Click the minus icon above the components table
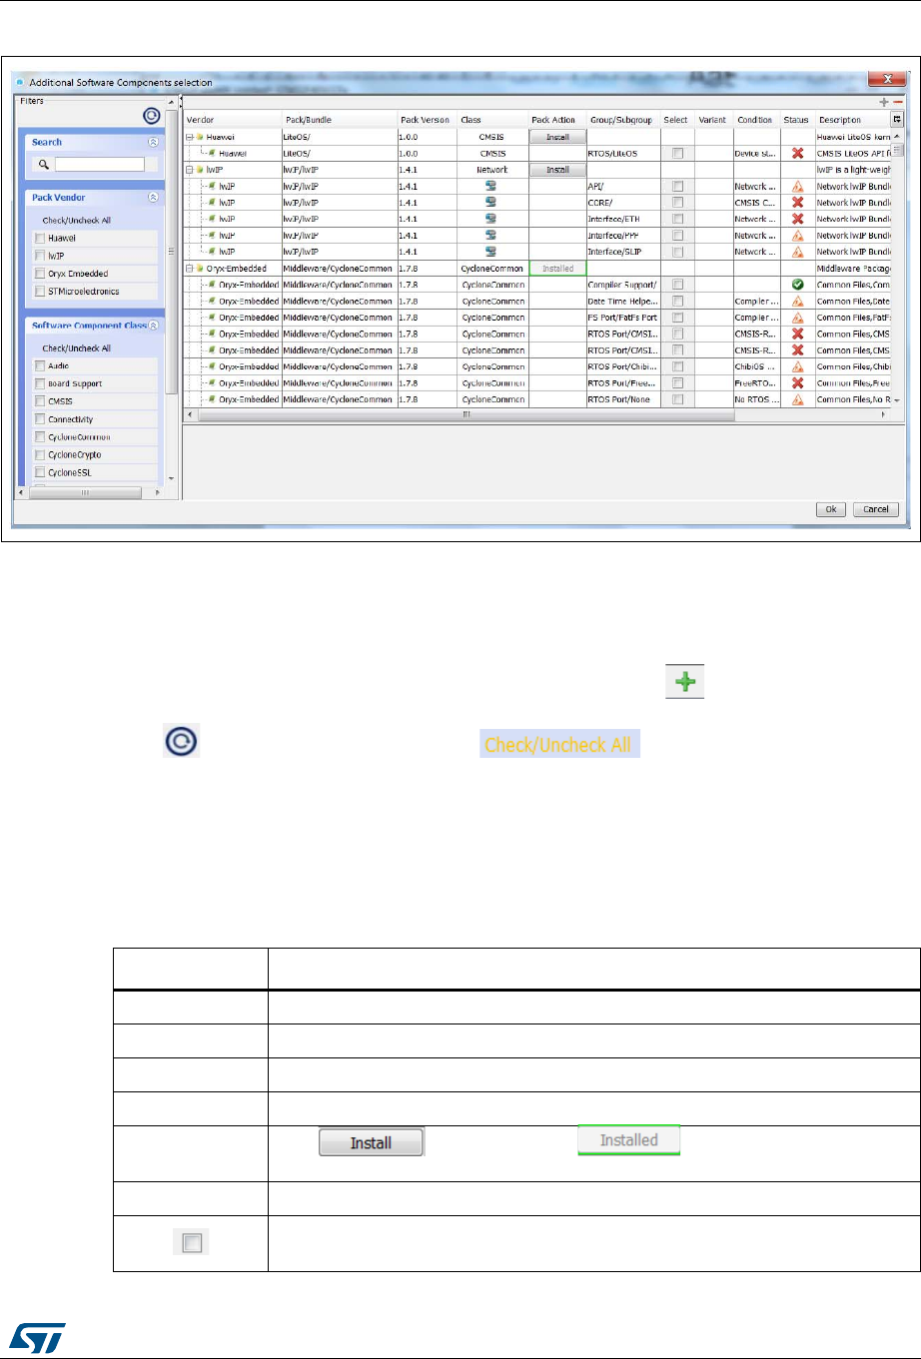This screenshot has height=1359, width=921. coord(897,102)
